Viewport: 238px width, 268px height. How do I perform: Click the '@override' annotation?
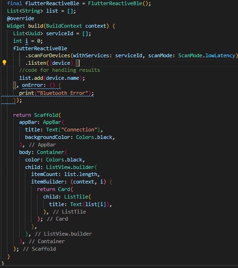point(21,18)
